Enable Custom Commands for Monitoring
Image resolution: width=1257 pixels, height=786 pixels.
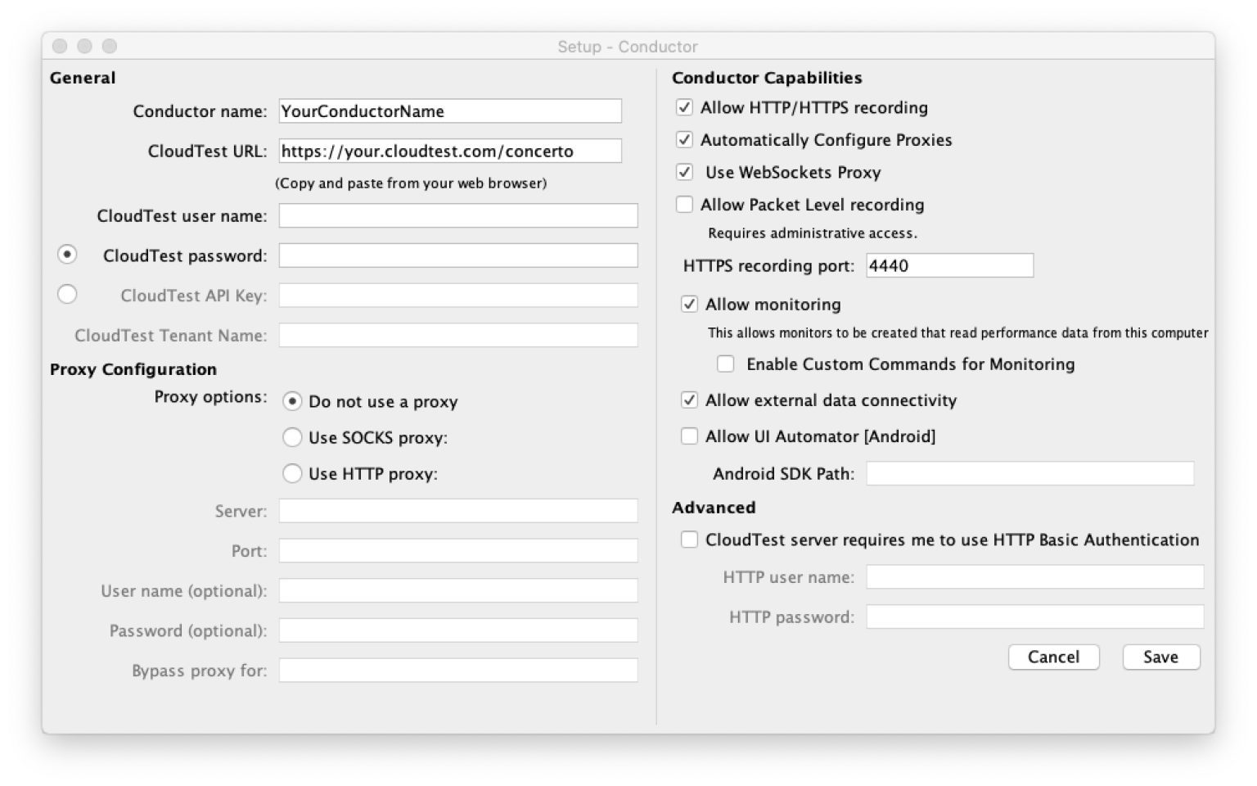725,363
